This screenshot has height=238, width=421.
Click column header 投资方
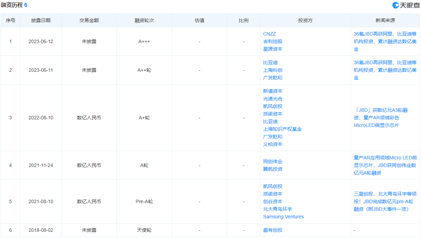(x=305, y=20)
